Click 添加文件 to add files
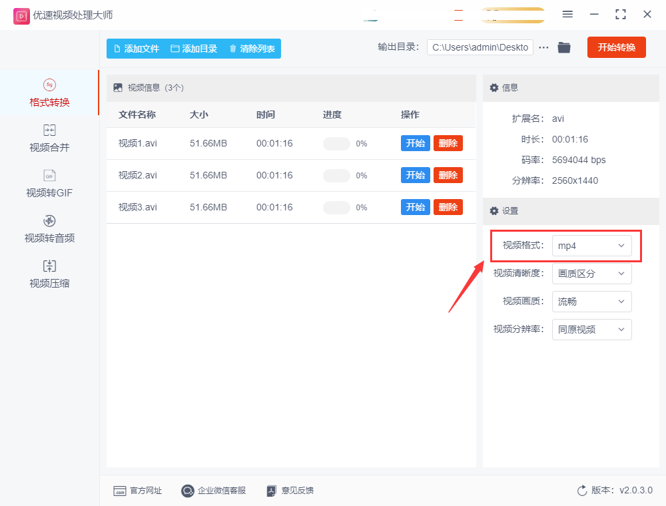666x506 pixels. click(135, 48)
